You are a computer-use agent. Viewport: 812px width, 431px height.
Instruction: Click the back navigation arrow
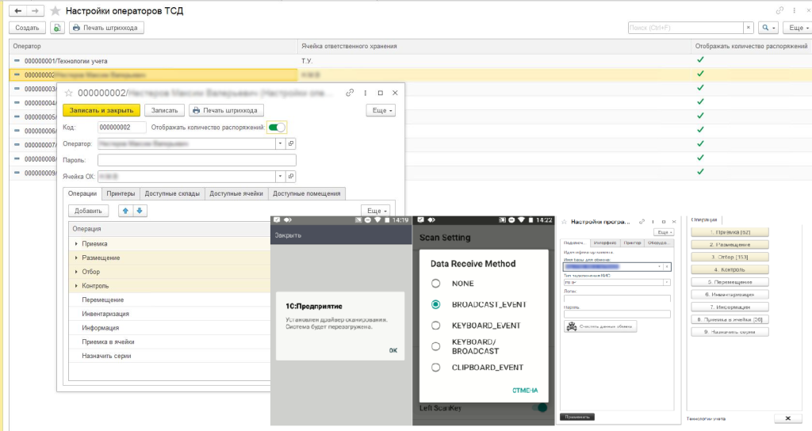pyautogui.click(x=16, y=11)
